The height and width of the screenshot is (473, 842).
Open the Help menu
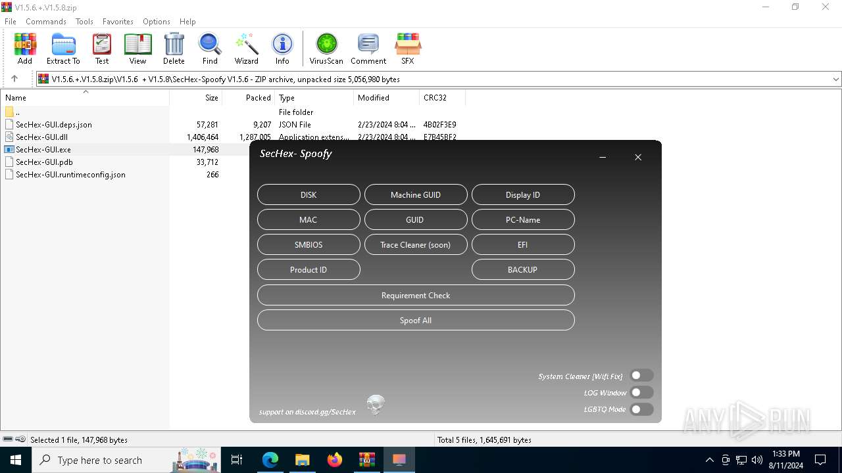[187, 21]
